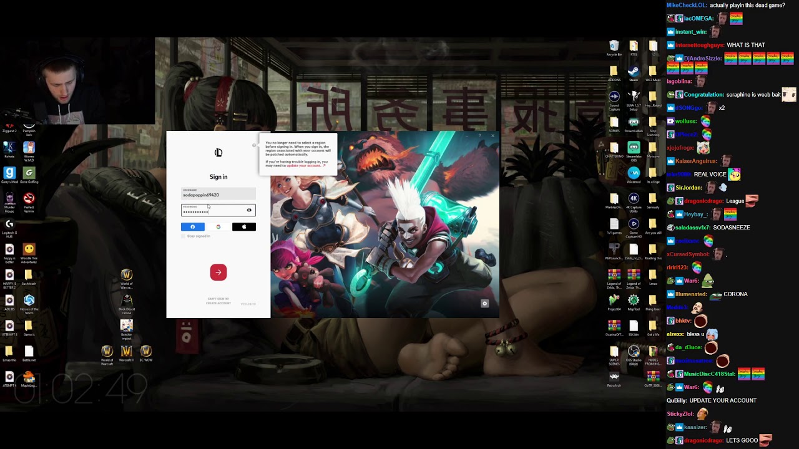This screenshot has width=799, height=449.
Task: Open the Worms W.M.D shortcut
Action: pyautogui.click(x=29, y=150)
